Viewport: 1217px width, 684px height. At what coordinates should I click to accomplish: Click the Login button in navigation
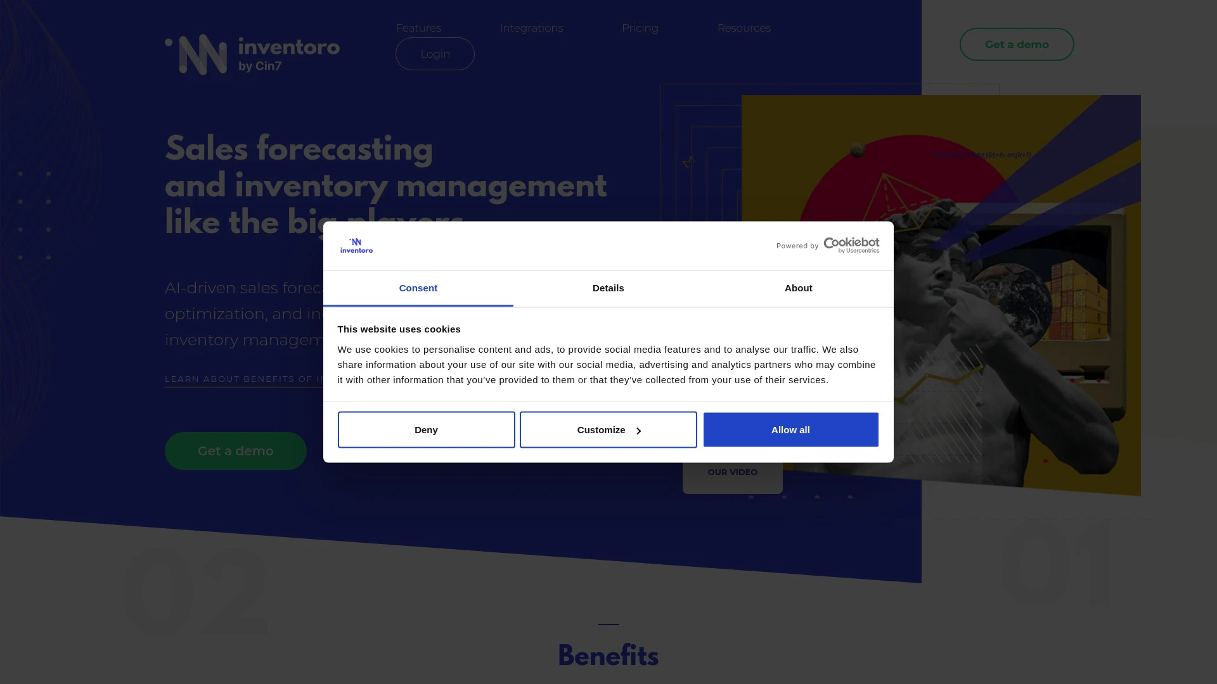435,53
